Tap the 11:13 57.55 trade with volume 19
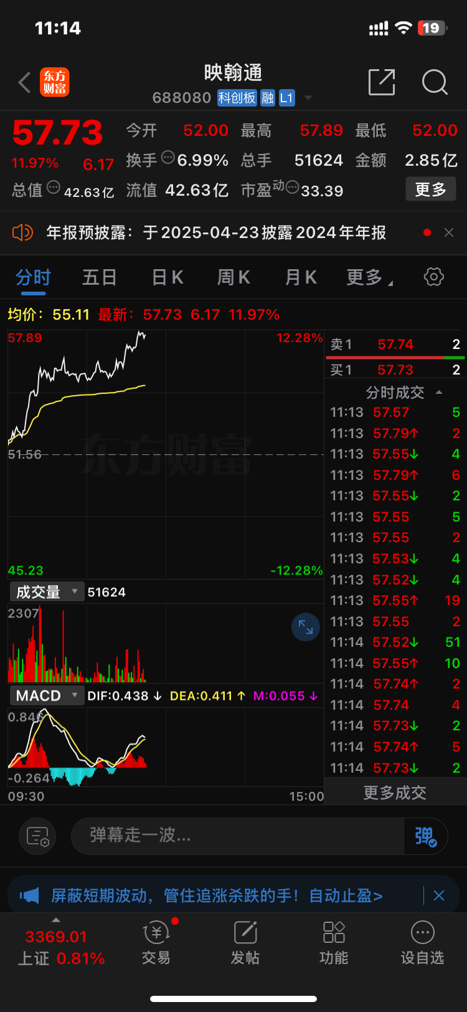The width and height of the screenshot is (467, 1012). [x=395, y=600]
